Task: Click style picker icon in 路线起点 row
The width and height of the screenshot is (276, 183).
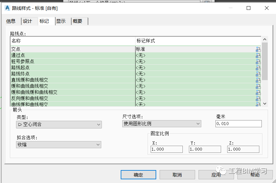Action: (258, 68)
